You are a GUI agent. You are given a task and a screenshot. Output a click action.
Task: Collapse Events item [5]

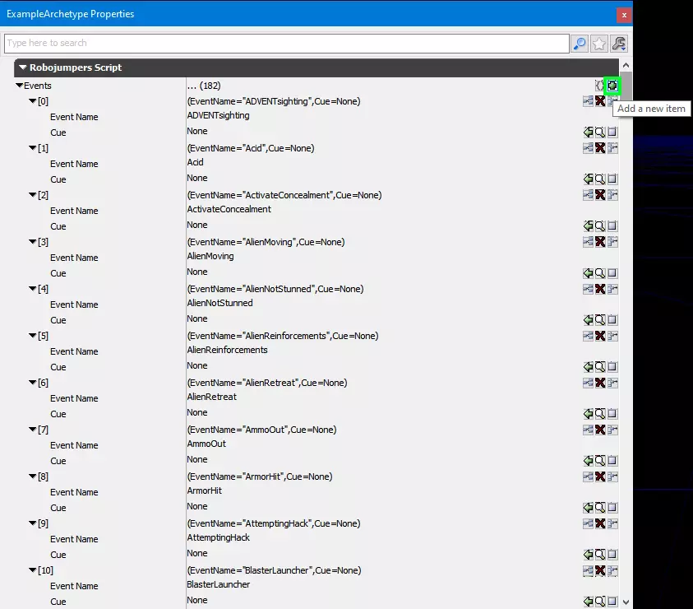32,336
